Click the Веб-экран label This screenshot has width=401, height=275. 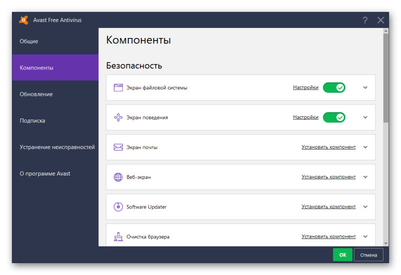[x=138, y=177]
